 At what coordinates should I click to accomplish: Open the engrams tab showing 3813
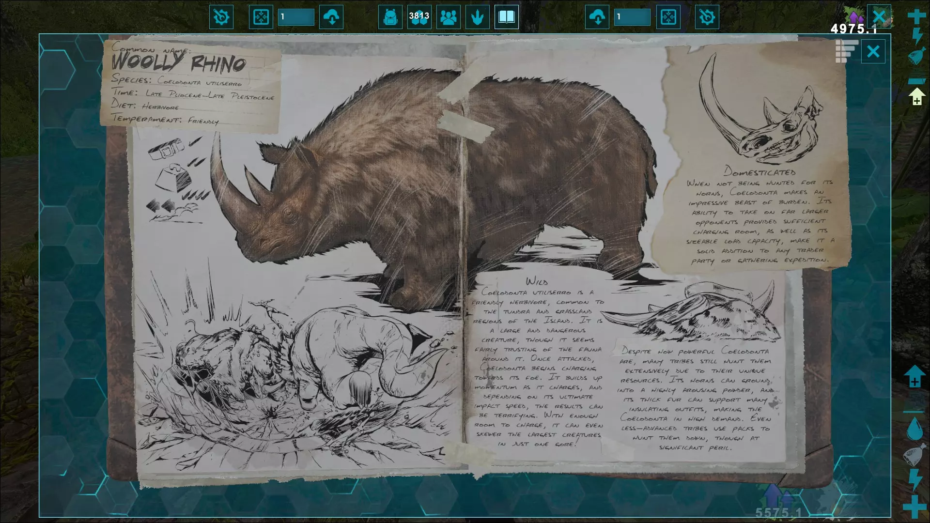tap(419, 17)
